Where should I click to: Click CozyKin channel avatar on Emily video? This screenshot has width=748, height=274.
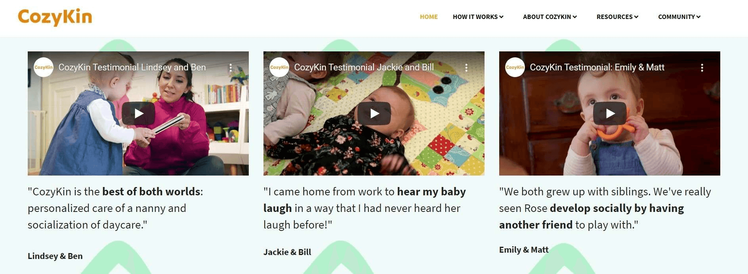(x=515, y=67)
